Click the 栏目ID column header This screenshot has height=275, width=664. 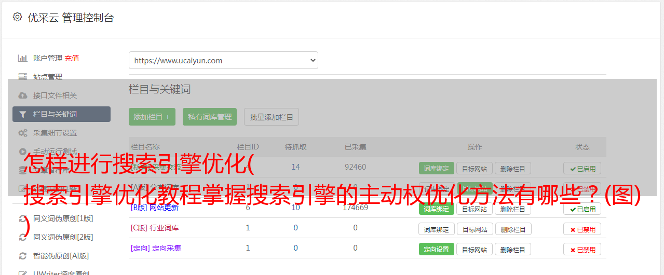click(248, 147)
